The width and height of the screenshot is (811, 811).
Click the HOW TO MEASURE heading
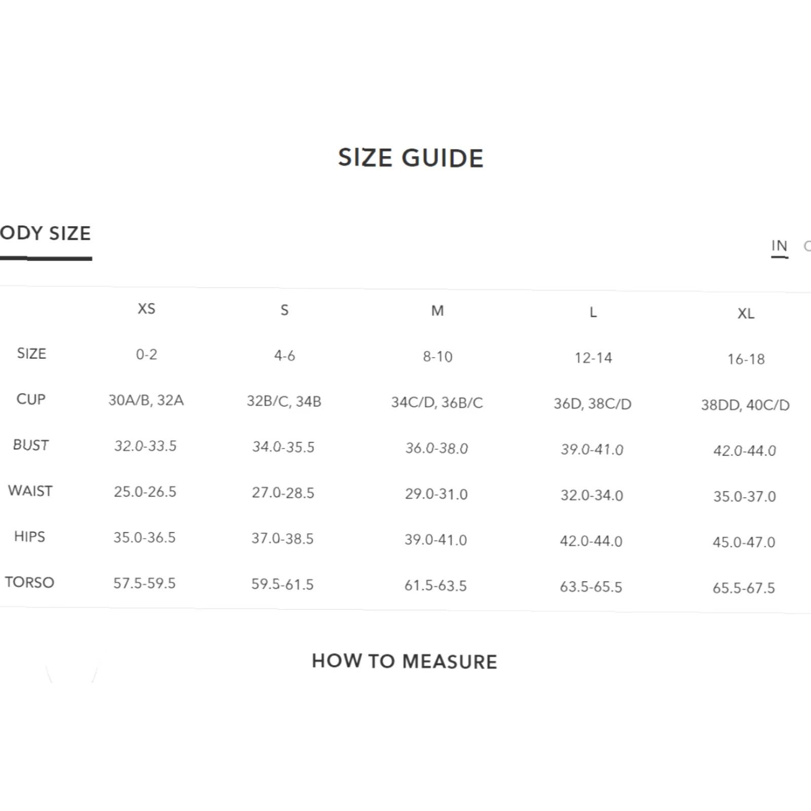click(x=404, y=661)
